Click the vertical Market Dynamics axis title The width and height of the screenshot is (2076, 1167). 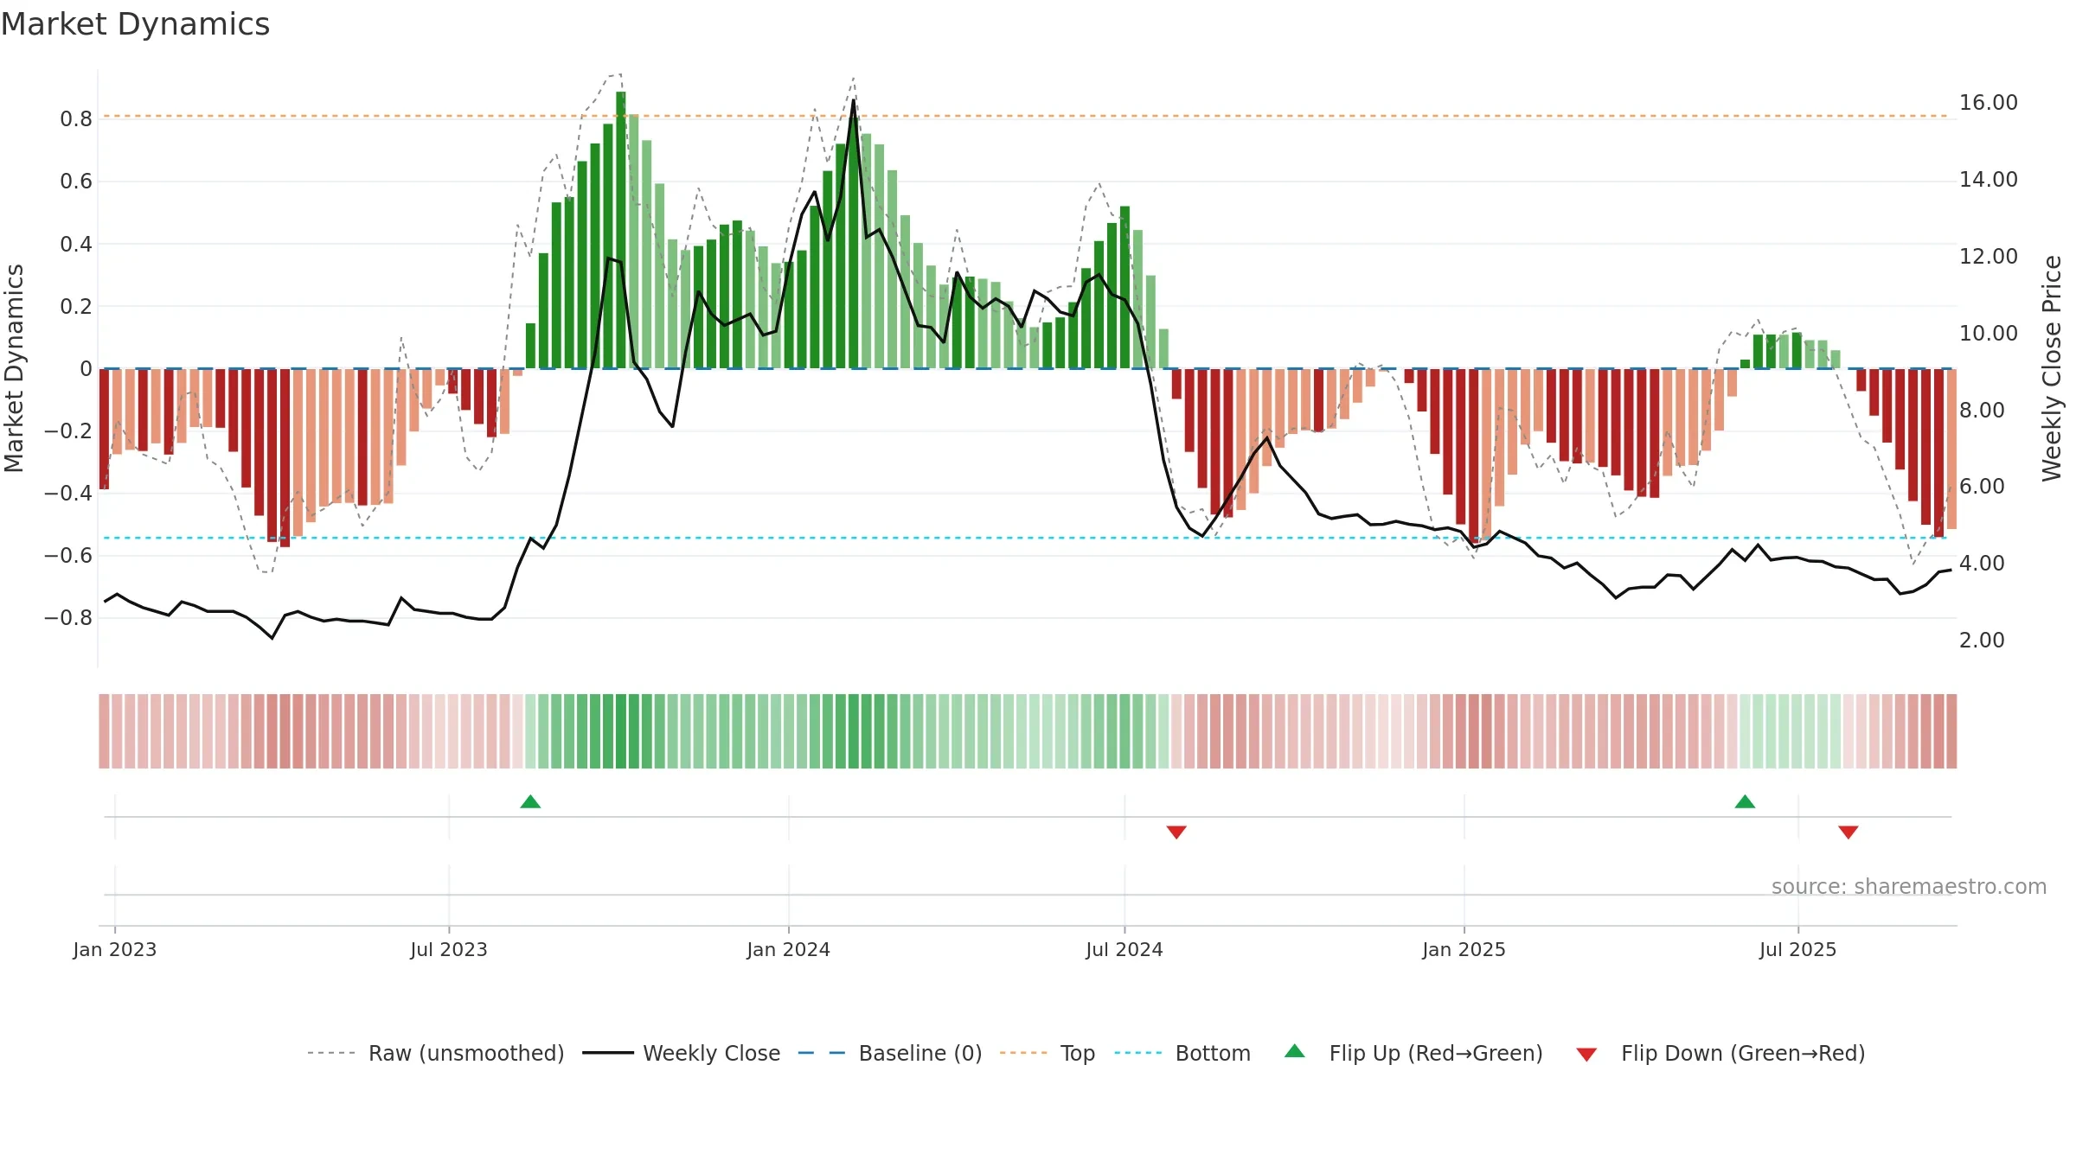click(14, 368)
